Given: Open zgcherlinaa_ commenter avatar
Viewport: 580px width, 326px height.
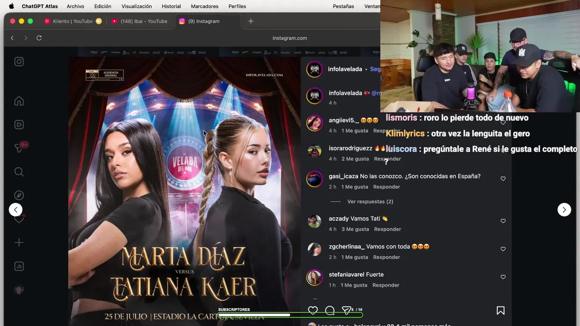Looking at the screenshot, I should point(314,249).
